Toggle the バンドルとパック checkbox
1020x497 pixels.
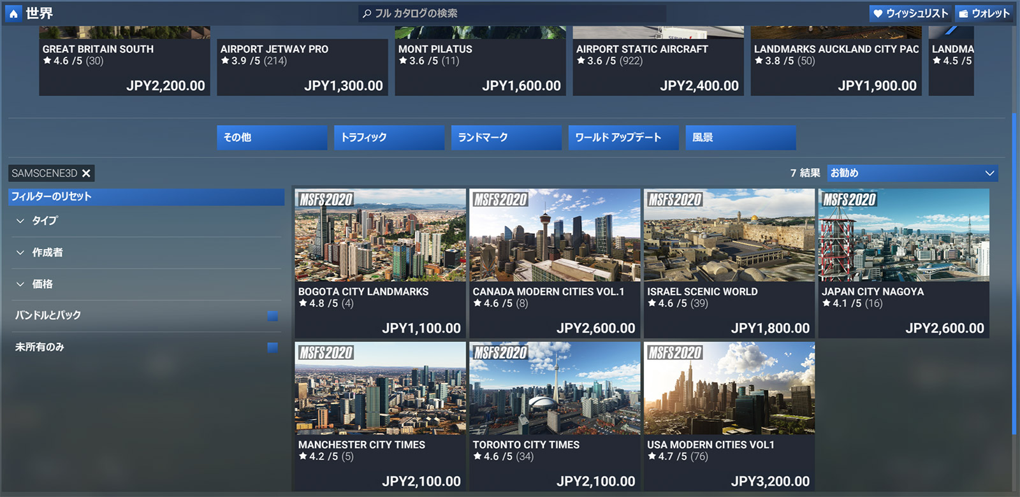pos(273,316)
